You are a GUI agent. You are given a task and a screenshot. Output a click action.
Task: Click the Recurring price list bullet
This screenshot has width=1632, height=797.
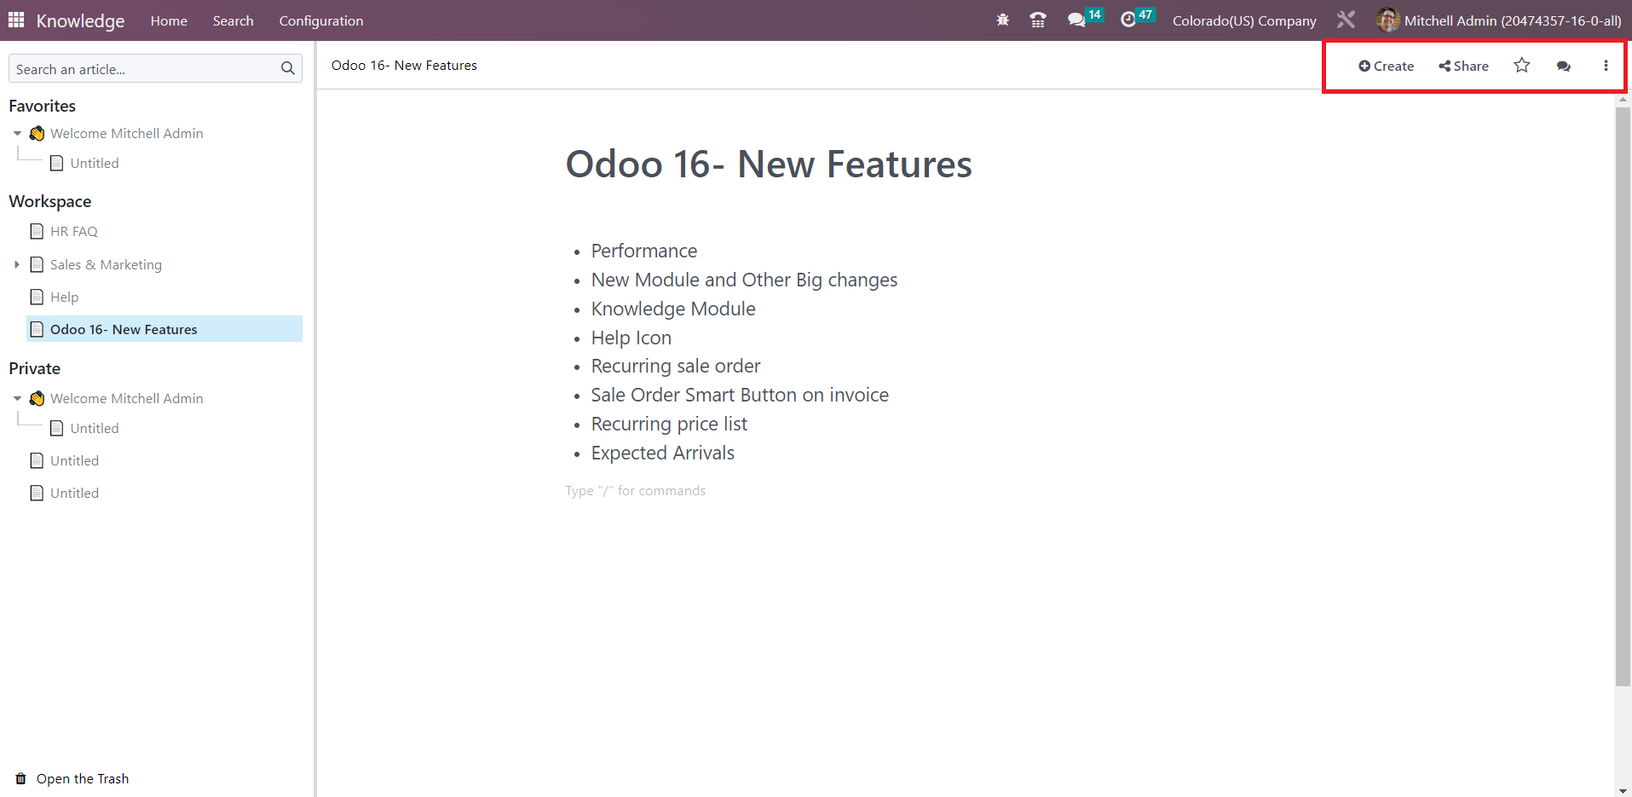pos(669,424)
